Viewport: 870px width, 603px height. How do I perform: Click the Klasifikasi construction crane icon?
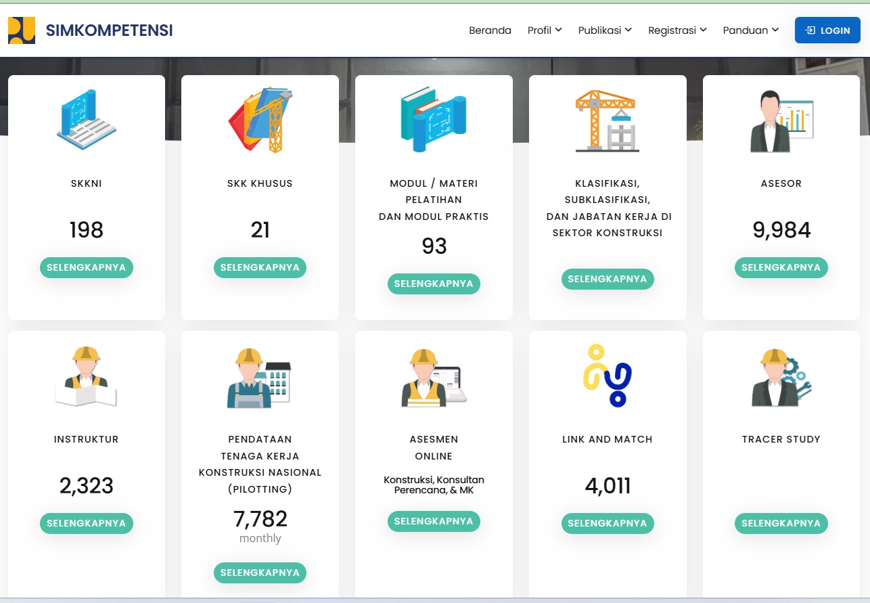point(607,120)
